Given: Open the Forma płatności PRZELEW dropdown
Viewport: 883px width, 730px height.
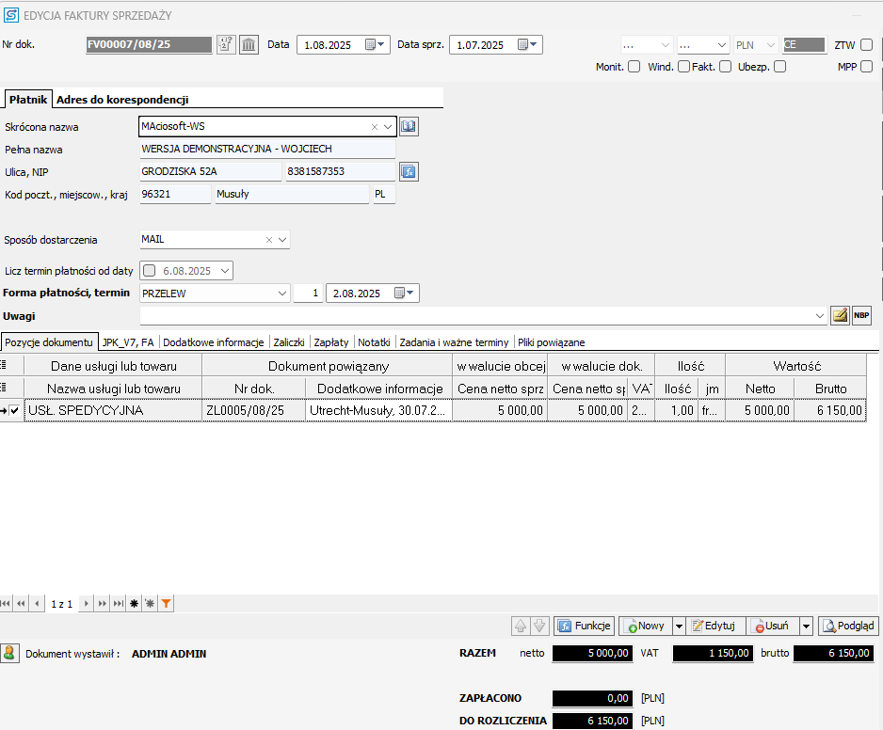Looking at the screenshot, I should [x=282, y=294].
